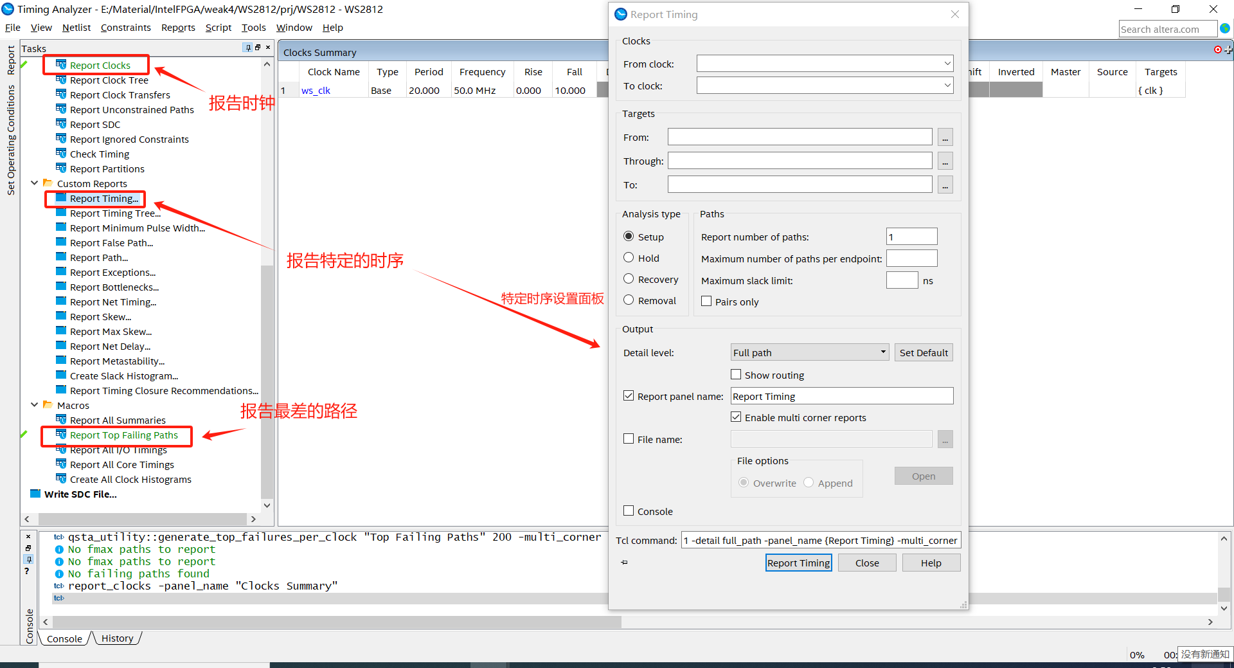The width and height of the screenshot is (1234, 668).
Task: Click the Tasks list scroll-down arrow
Action: pyautogui.click(x=267, y=505)
